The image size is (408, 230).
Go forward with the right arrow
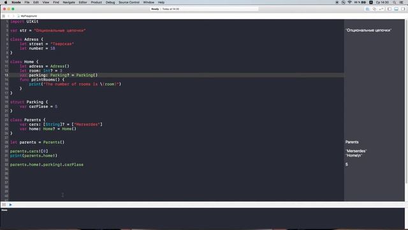point(13,16)
